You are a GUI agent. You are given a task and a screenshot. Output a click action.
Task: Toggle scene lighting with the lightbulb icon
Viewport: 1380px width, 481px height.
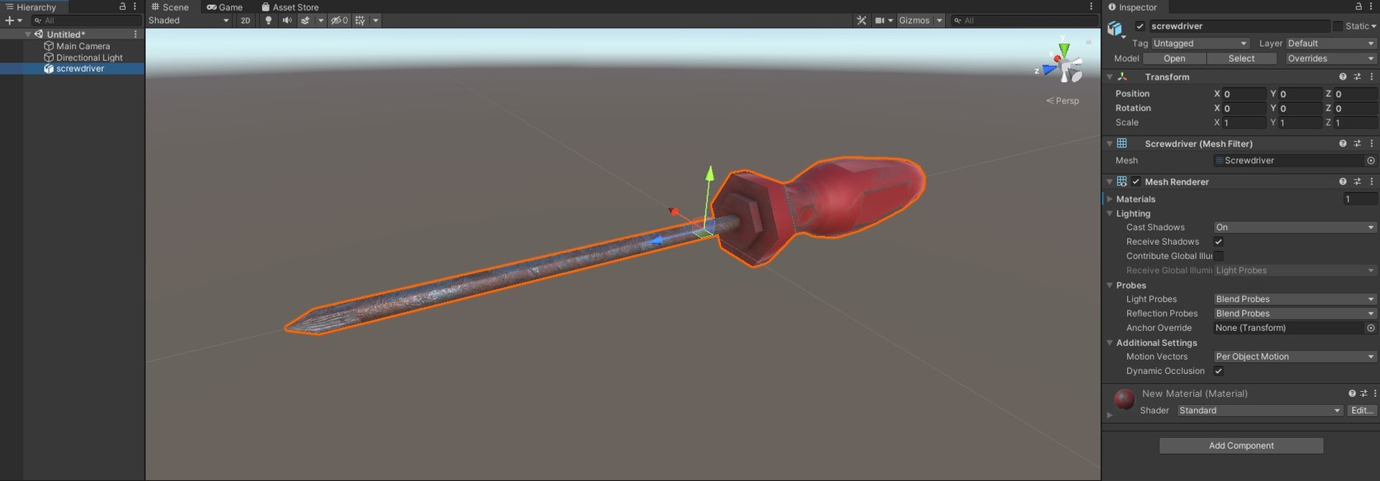269,20
